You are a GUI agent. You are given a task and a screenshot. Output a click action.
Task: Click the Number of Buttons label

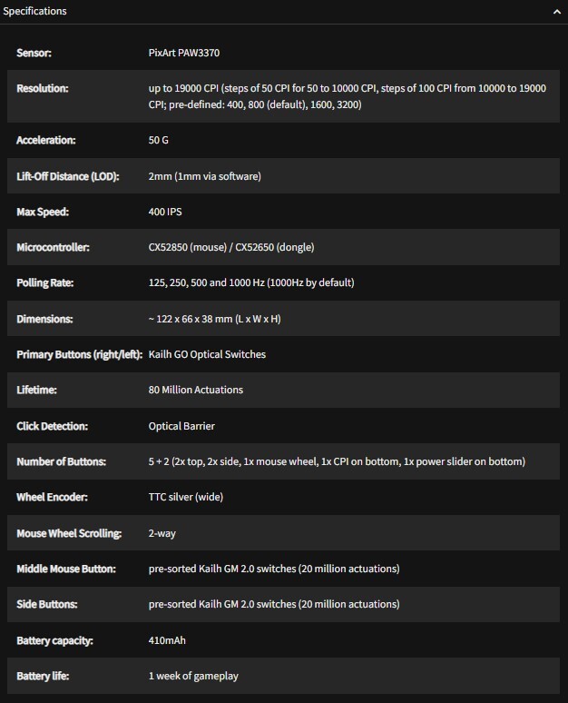point(61,461)
